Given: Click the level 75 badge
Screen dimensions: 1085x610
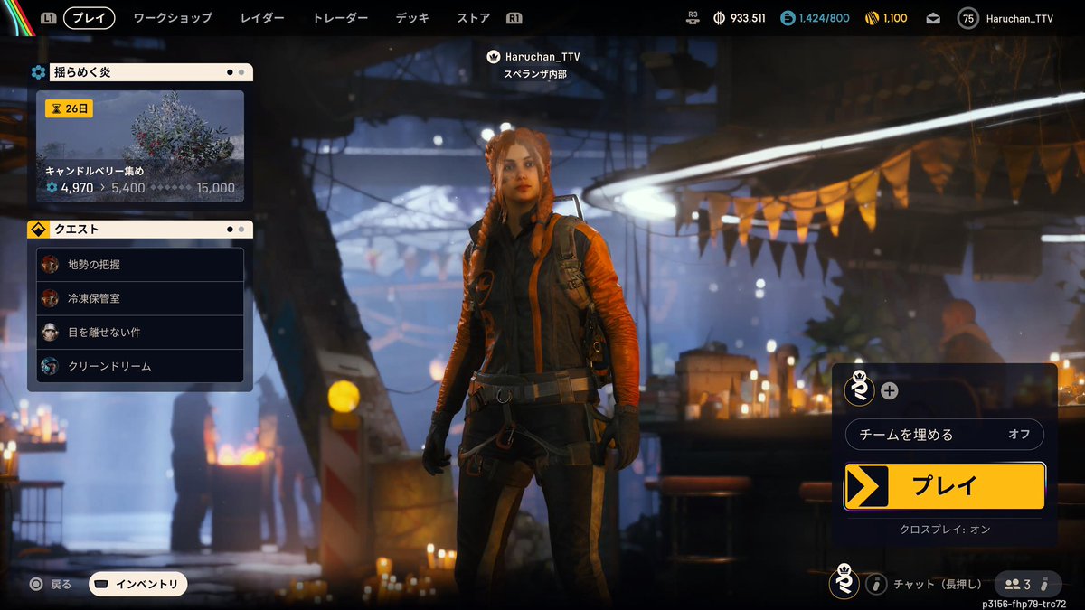Looking at the screenshot, I should coord(967,18).
